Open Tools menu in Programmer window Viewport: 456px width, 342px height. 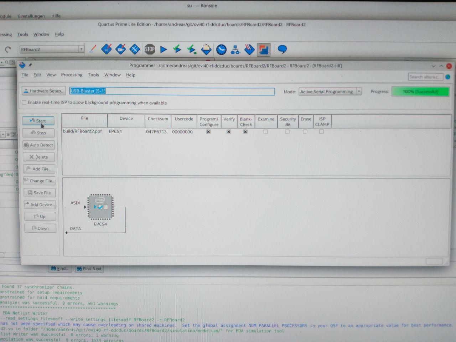point(93,75)
